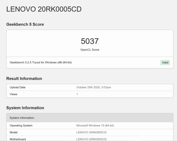This screenshot has width=177, height=141.
Task: Select the Views row label
Action: pyautogui.click(x=13, y=94)
